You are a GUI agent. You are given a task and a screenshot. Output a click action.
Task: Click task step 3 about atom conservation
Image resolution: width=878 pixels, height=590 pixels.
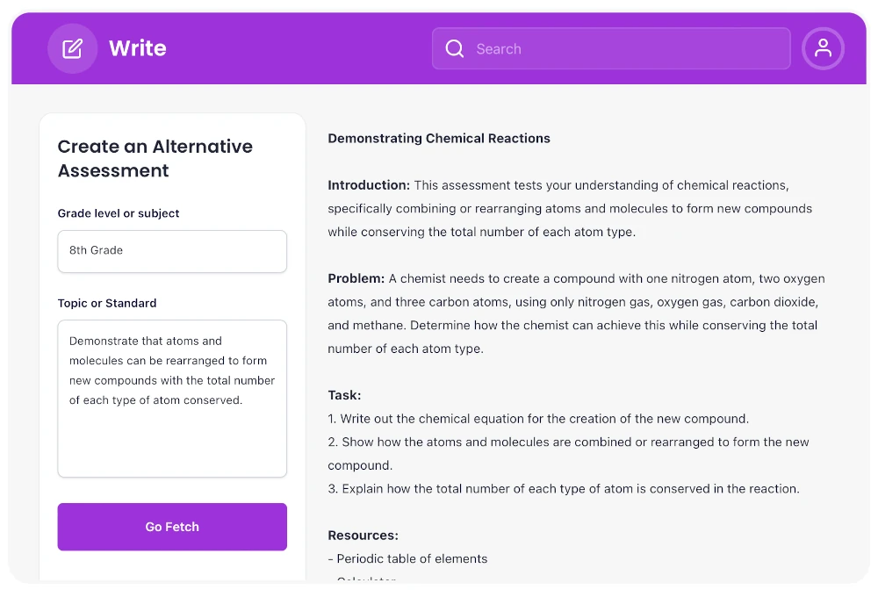pos(564,488)
